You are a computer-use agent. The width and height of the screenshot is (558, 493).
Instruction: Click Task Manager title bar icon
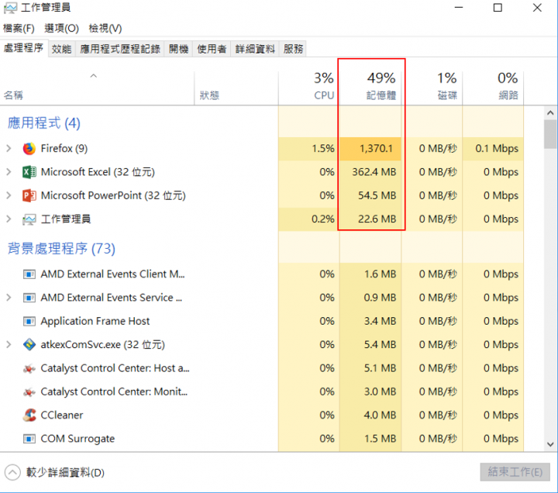(10, 8)
